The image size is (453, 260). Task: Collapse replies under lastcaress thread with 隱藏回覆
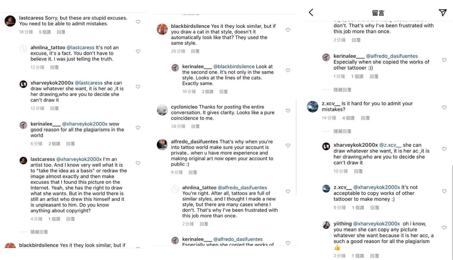[39, 232]
